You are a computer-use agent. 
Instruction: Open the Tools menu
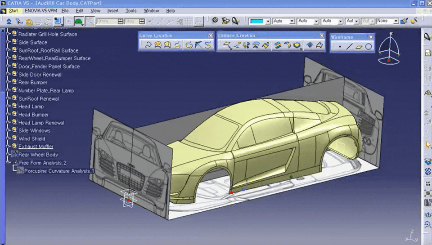coord(131,11)
